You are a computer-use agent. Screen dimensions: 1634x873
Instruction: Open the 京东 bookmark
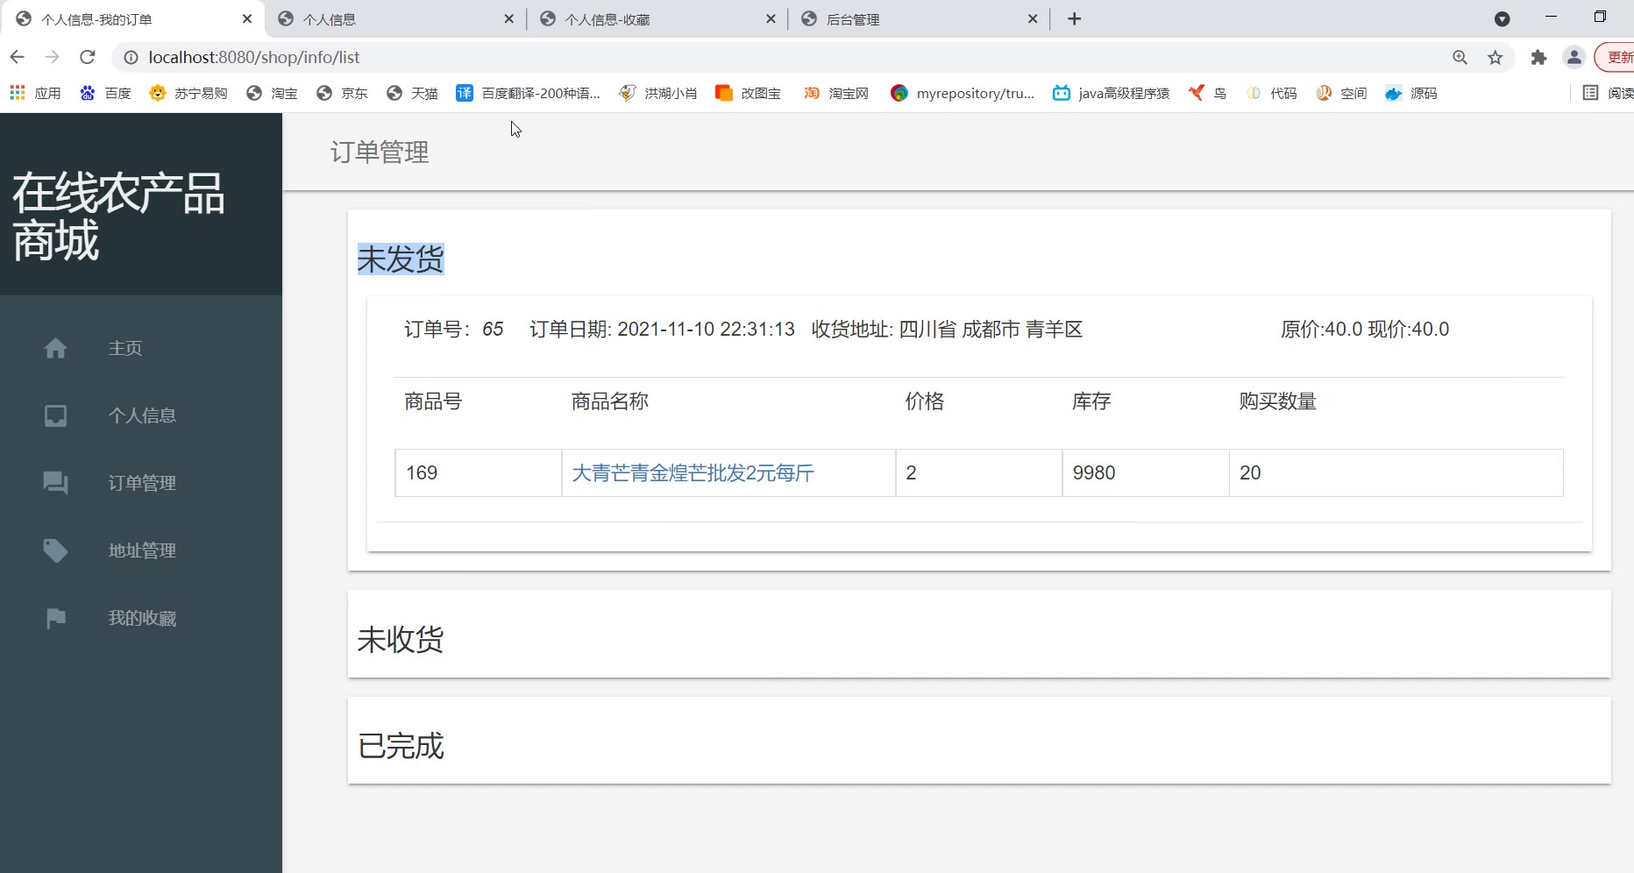342,93
